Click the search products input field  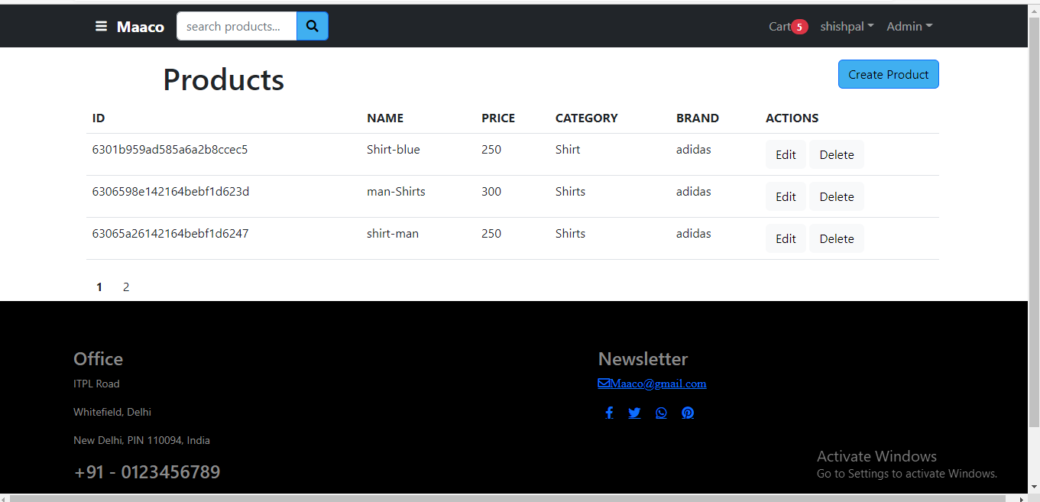coord(235,25)
